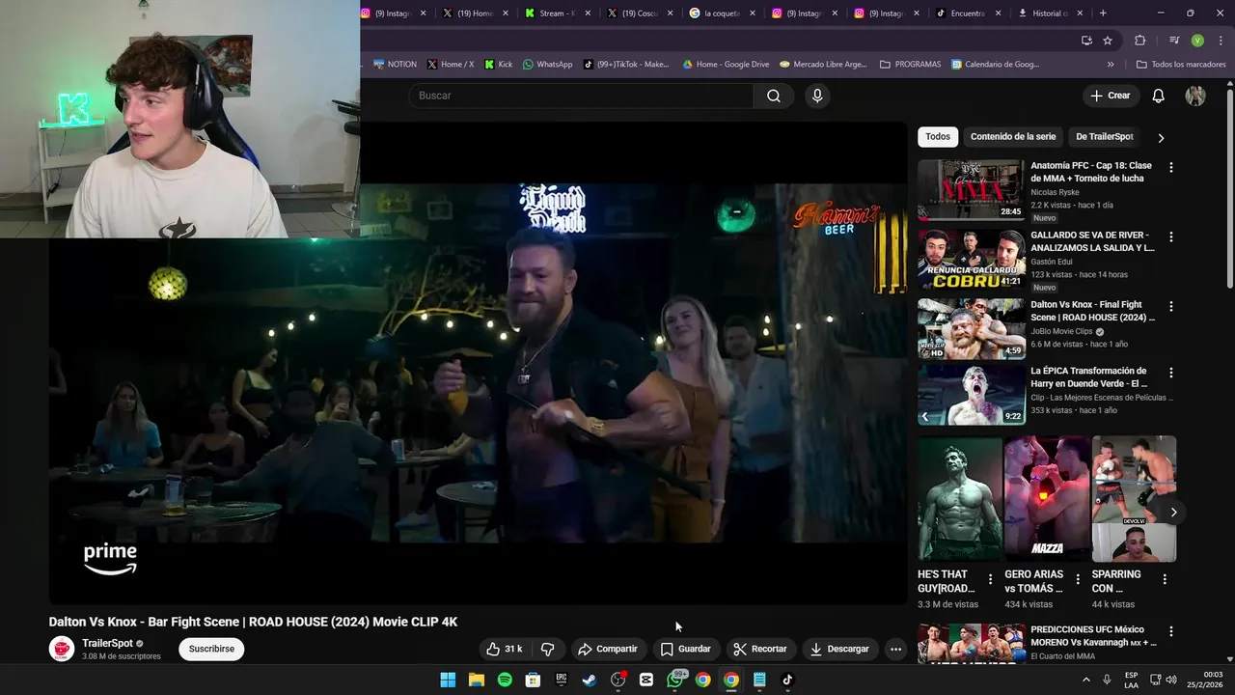1235x695 pixels.
Task: Switch to the Historial de descargas tab
Action: coord(1050,14)
